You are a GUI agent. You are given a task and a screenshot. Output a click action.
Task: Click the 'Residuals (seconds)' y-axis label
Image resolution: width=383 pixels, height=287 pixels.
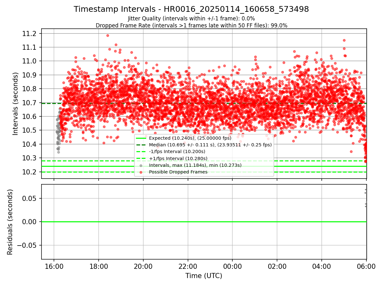pyautogui.click(x=10, y=222)
